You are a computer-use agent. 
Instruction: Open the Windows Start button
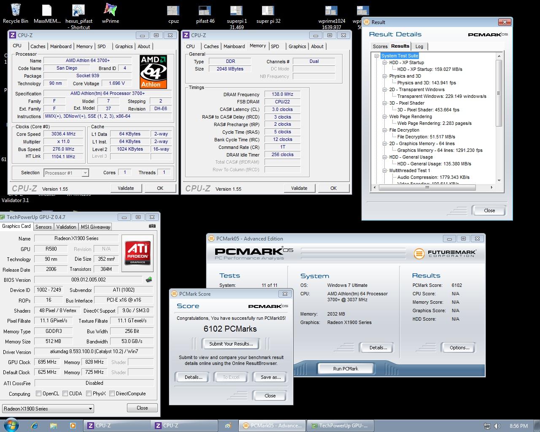11,425
